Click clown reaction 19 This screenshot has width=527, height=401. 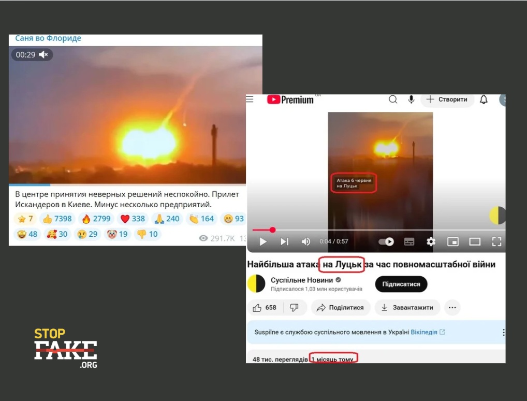coord(118,234)
